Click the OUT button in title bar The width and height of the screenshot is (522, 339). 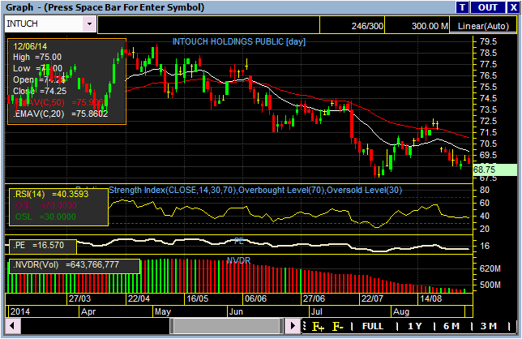coord(488,7)
